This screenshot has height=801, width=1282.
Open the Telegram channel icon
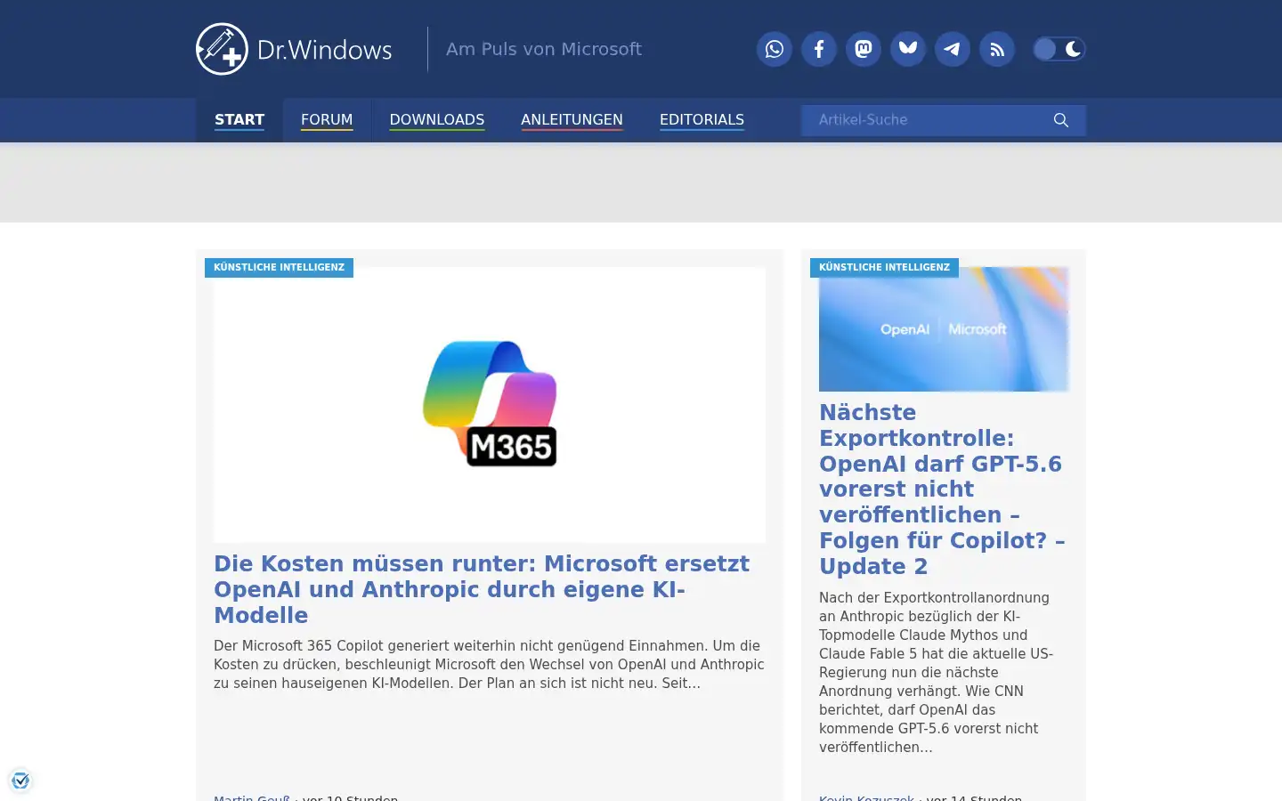click(x=953, y=49)
